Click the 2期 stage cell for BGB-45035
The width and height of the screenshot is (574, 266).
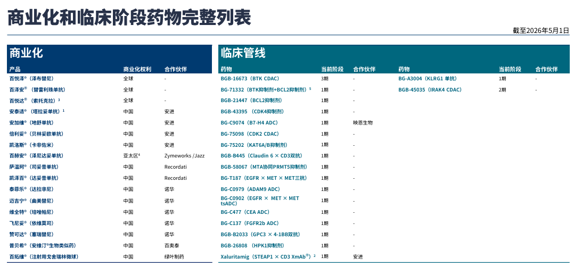(x=503, y=89)
